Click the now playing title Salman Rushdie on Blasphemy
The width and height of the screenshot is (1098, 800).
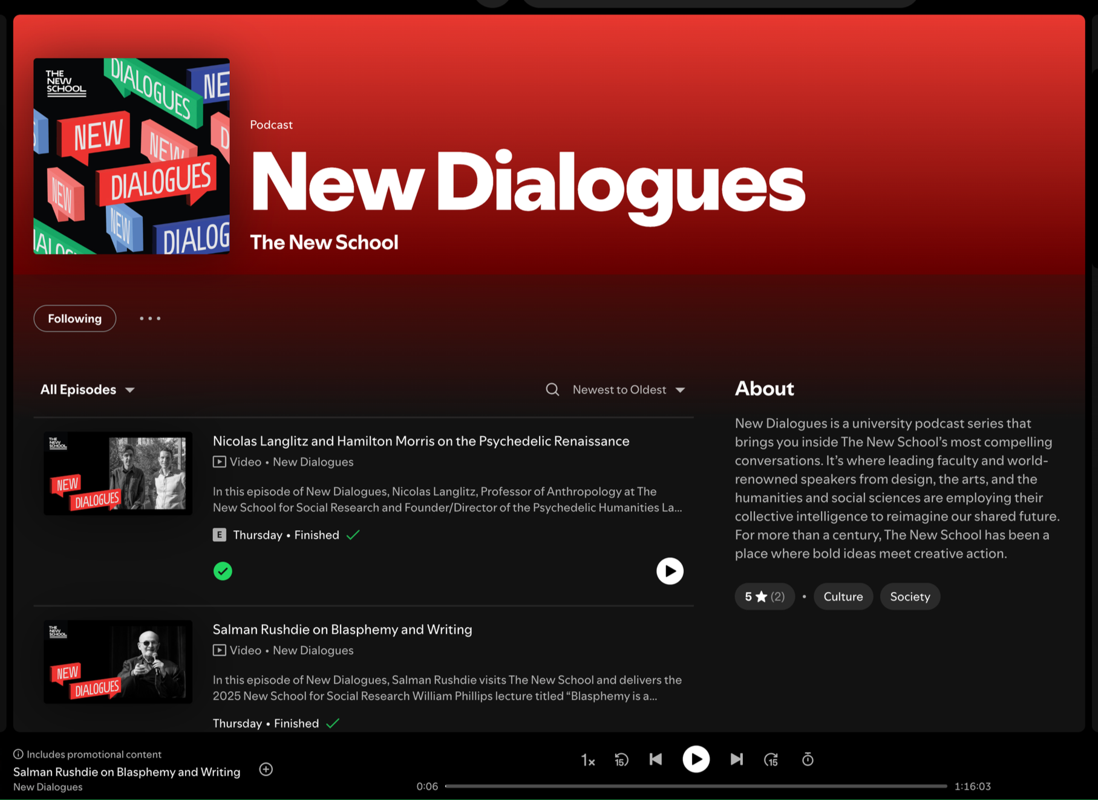126,772
